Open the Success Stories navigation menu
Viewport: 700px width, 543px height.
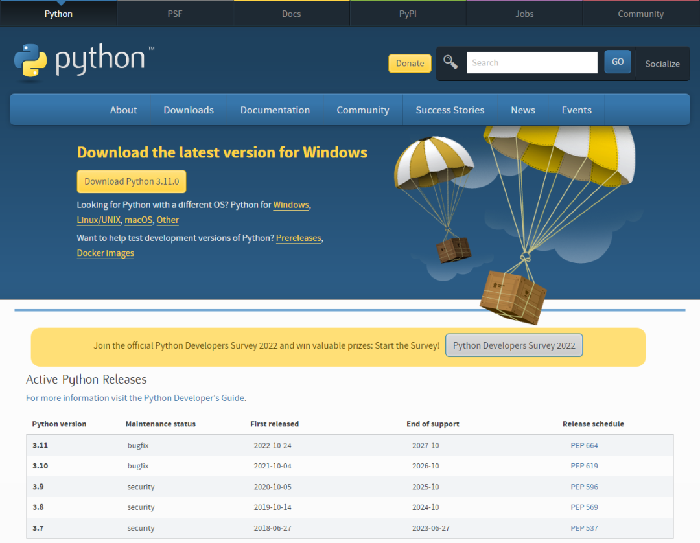[450, 110]
